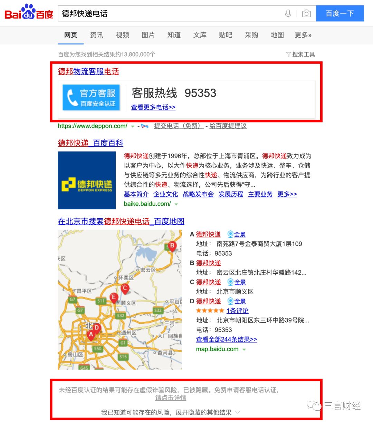Switch to the 视频 tab

click(122, 35)
